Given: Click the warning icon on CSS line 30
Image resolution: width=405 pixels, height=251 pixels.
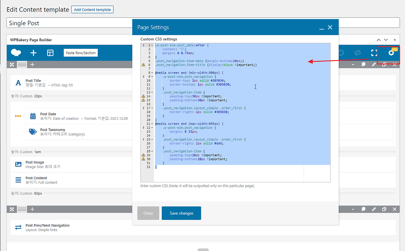Looking at the screenshot, I should 143,159.
